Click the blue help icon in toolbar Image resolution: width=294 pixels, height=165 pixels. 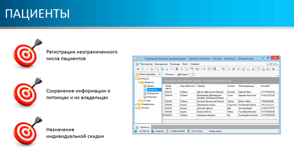pos(273,69)
